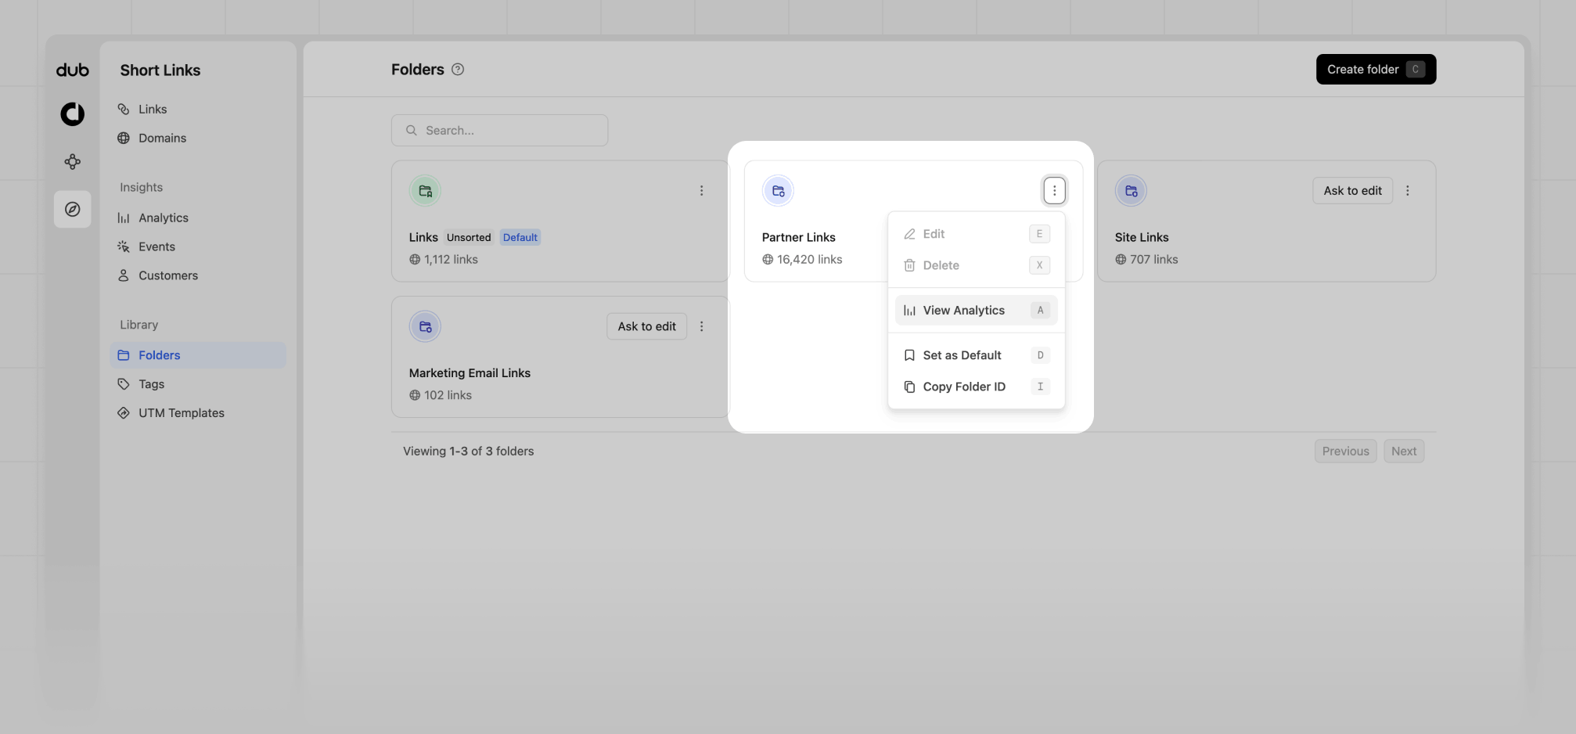The height and width of the screenshot is (734, 1576).
Task: Click the Marketing Email Links title
Action: [470, 373]
